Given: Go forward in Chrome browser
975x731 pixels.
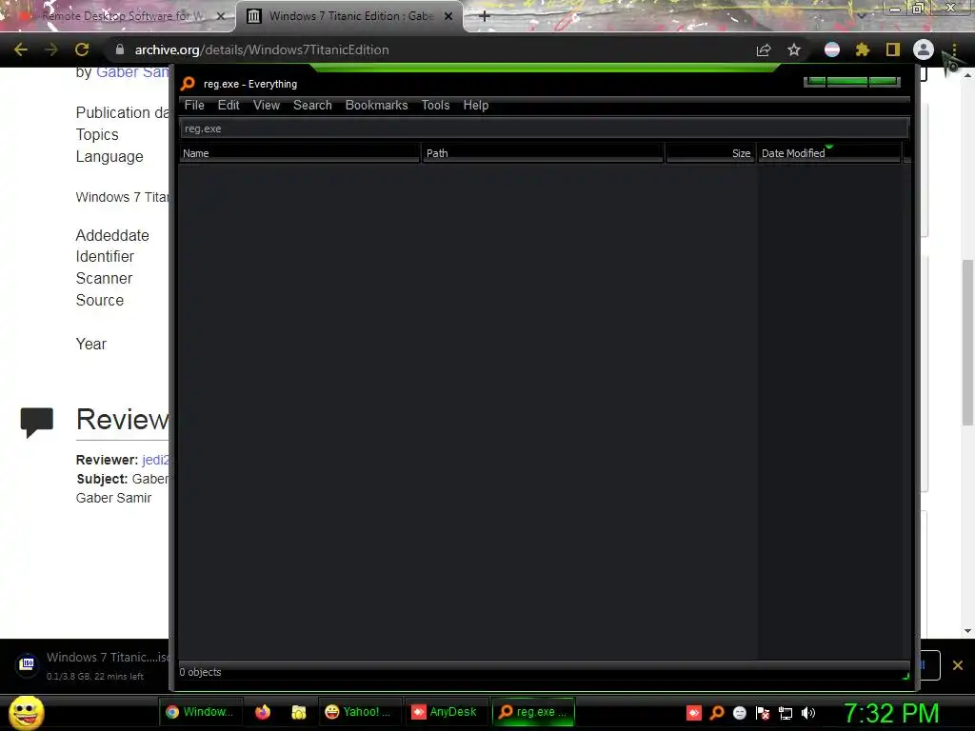Looking at the screenshot, I should click(x=51, y=49).
